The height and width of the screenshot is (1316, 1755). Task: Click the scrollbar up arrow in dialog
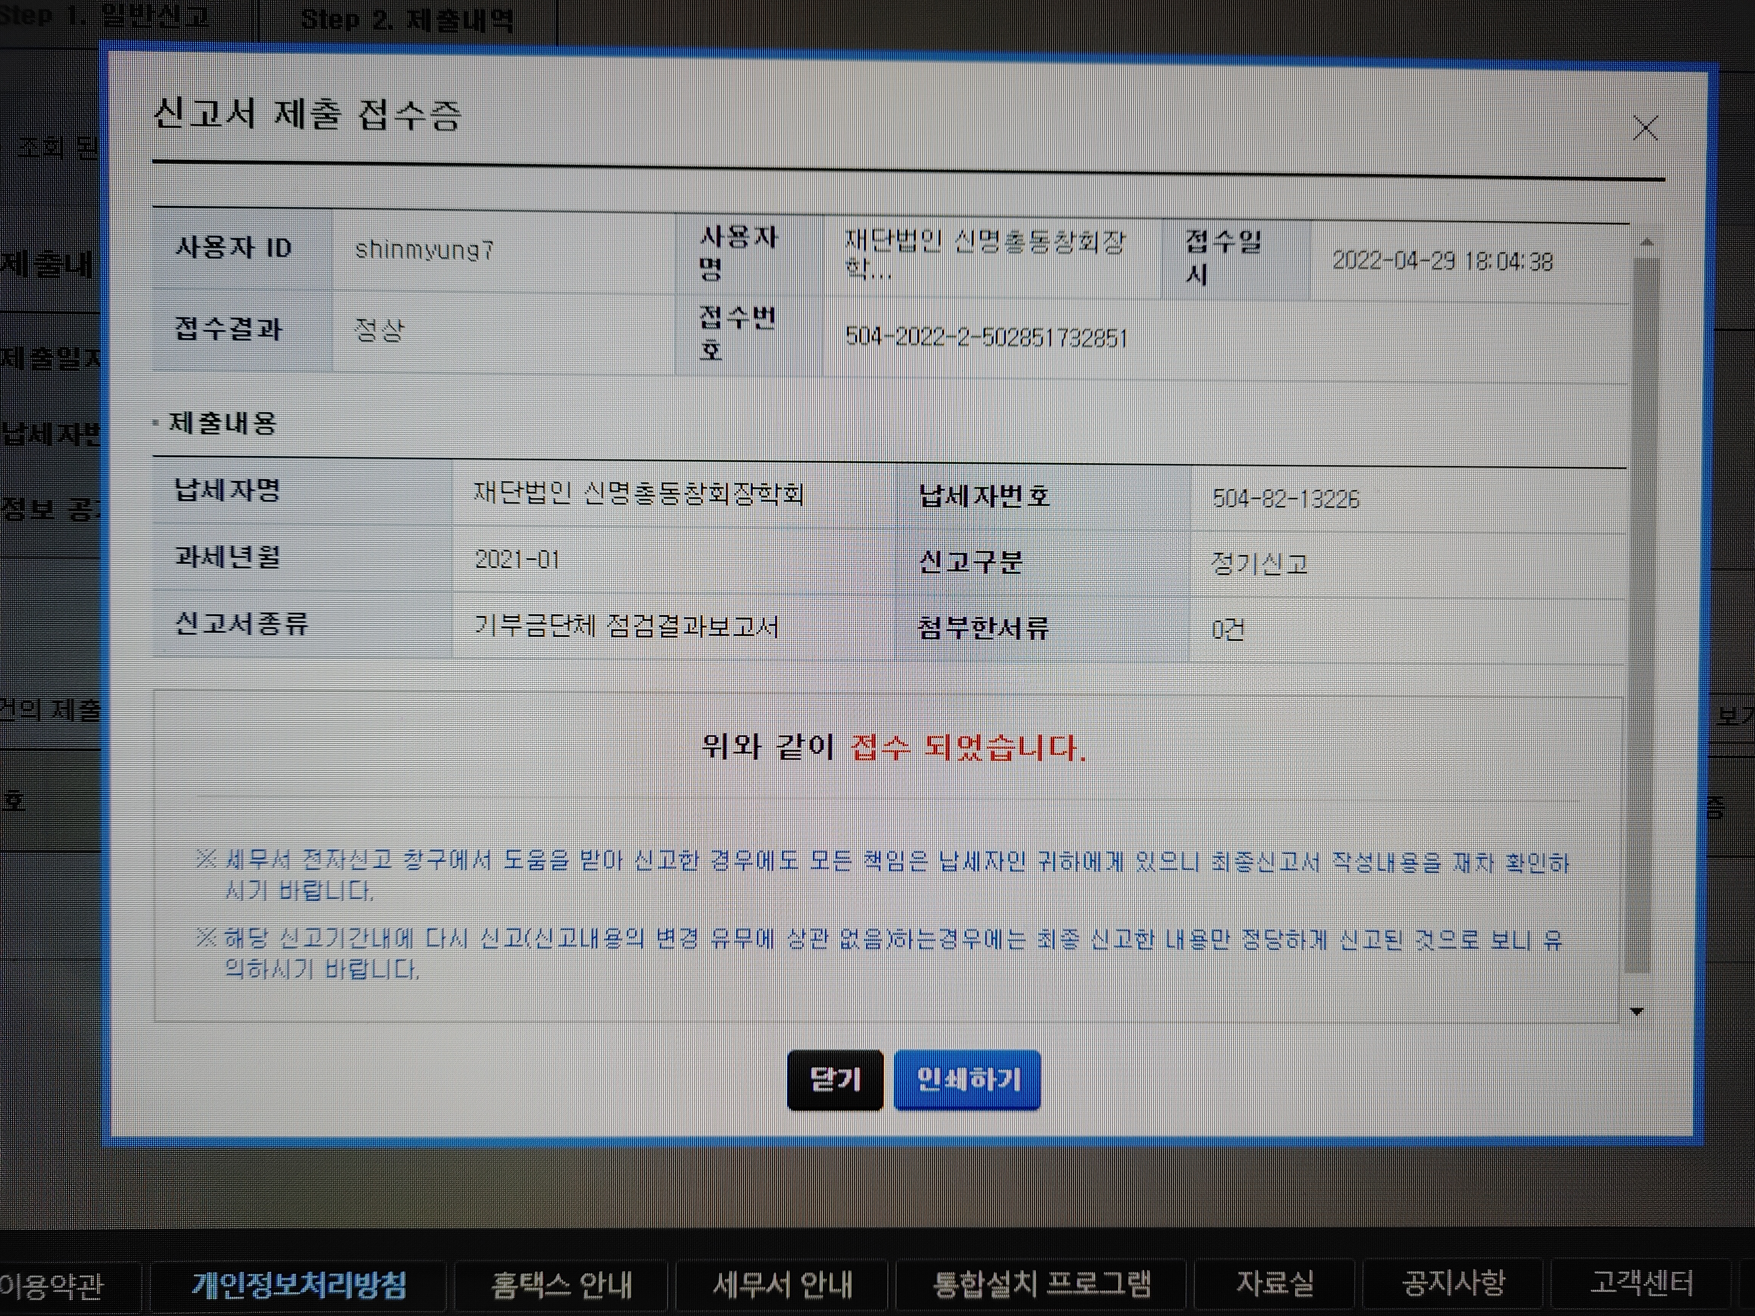(x=1646, y=242)
